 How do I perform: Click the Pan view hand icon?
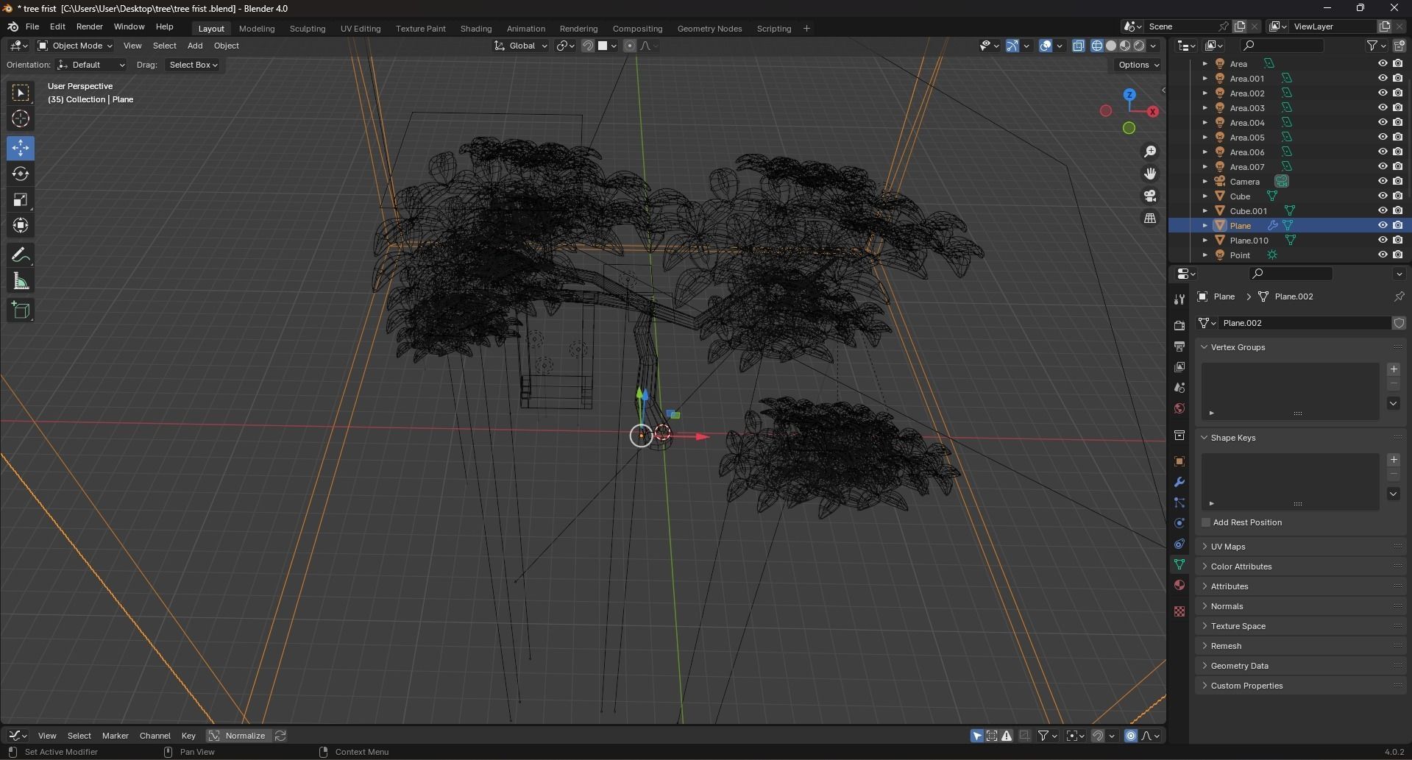[x=1150, y=174]
